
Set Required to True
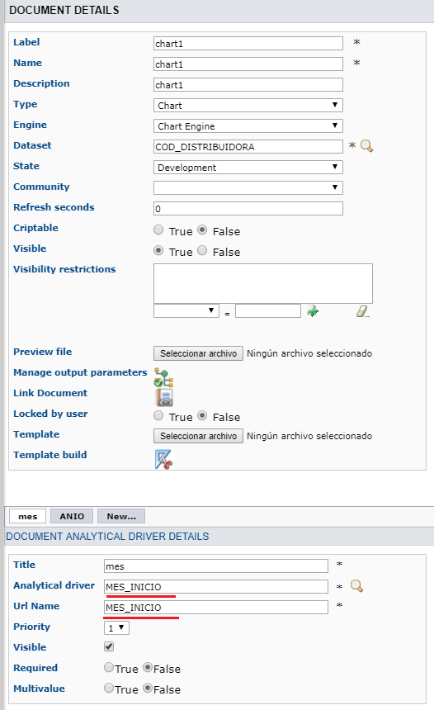tap(109, 667)
